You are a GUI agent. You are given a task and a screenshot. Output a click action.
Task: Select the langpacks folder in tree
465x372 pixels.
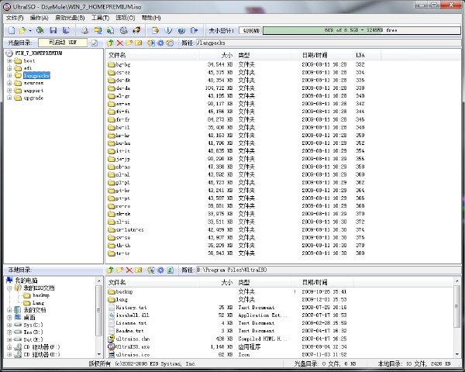point(36,76)
